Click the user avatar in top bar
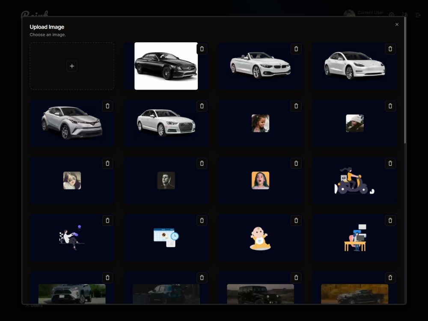 click(x=349, y=14)
